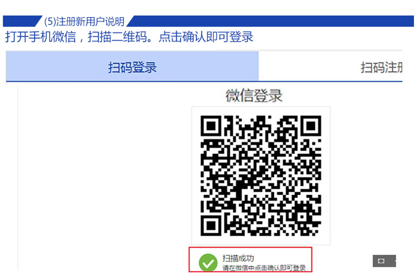Click the QR code's bottom-left finder square
Image resolution: width=417 pixels, height=278 pixels.
click(x=211, y=226)
